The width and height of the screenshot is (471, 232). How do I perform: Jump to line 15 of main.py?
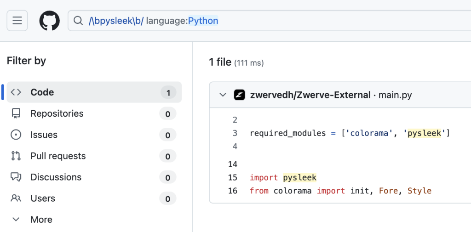coord(232,178)
